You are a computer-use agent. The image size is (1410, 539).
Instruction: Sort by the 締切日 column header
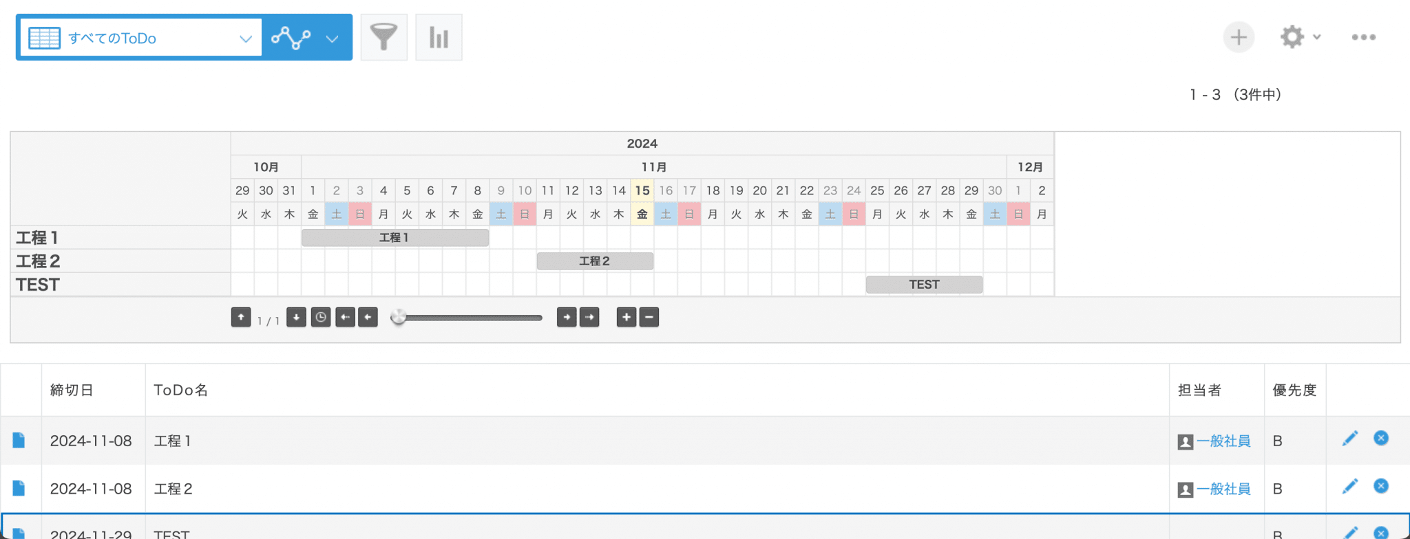point(72,390)
